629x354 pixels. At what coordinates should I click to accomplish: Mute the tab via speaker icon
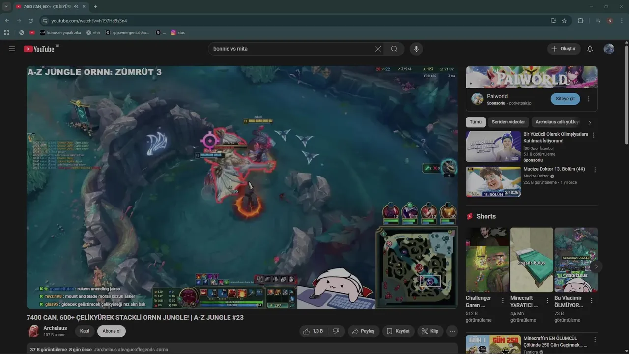[76, 6]
